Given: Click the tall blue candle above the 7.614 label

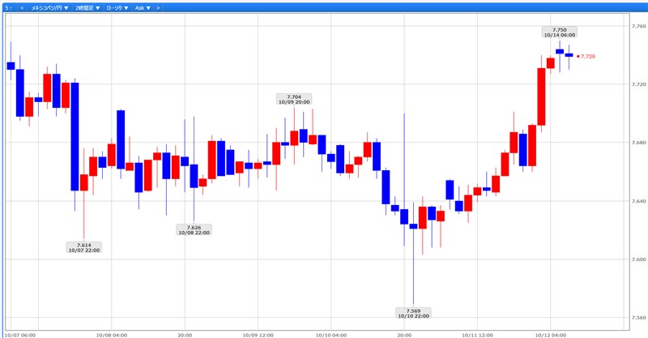Looking at the screenshot, I should (75, 136).
